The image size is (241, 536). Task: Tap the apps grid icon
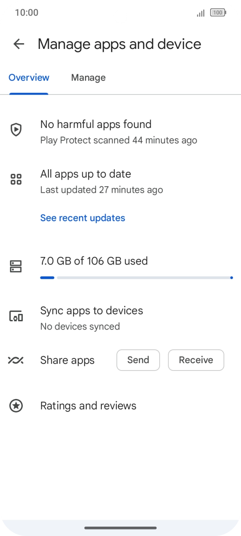pyautogui.click(x=16, y=179)
